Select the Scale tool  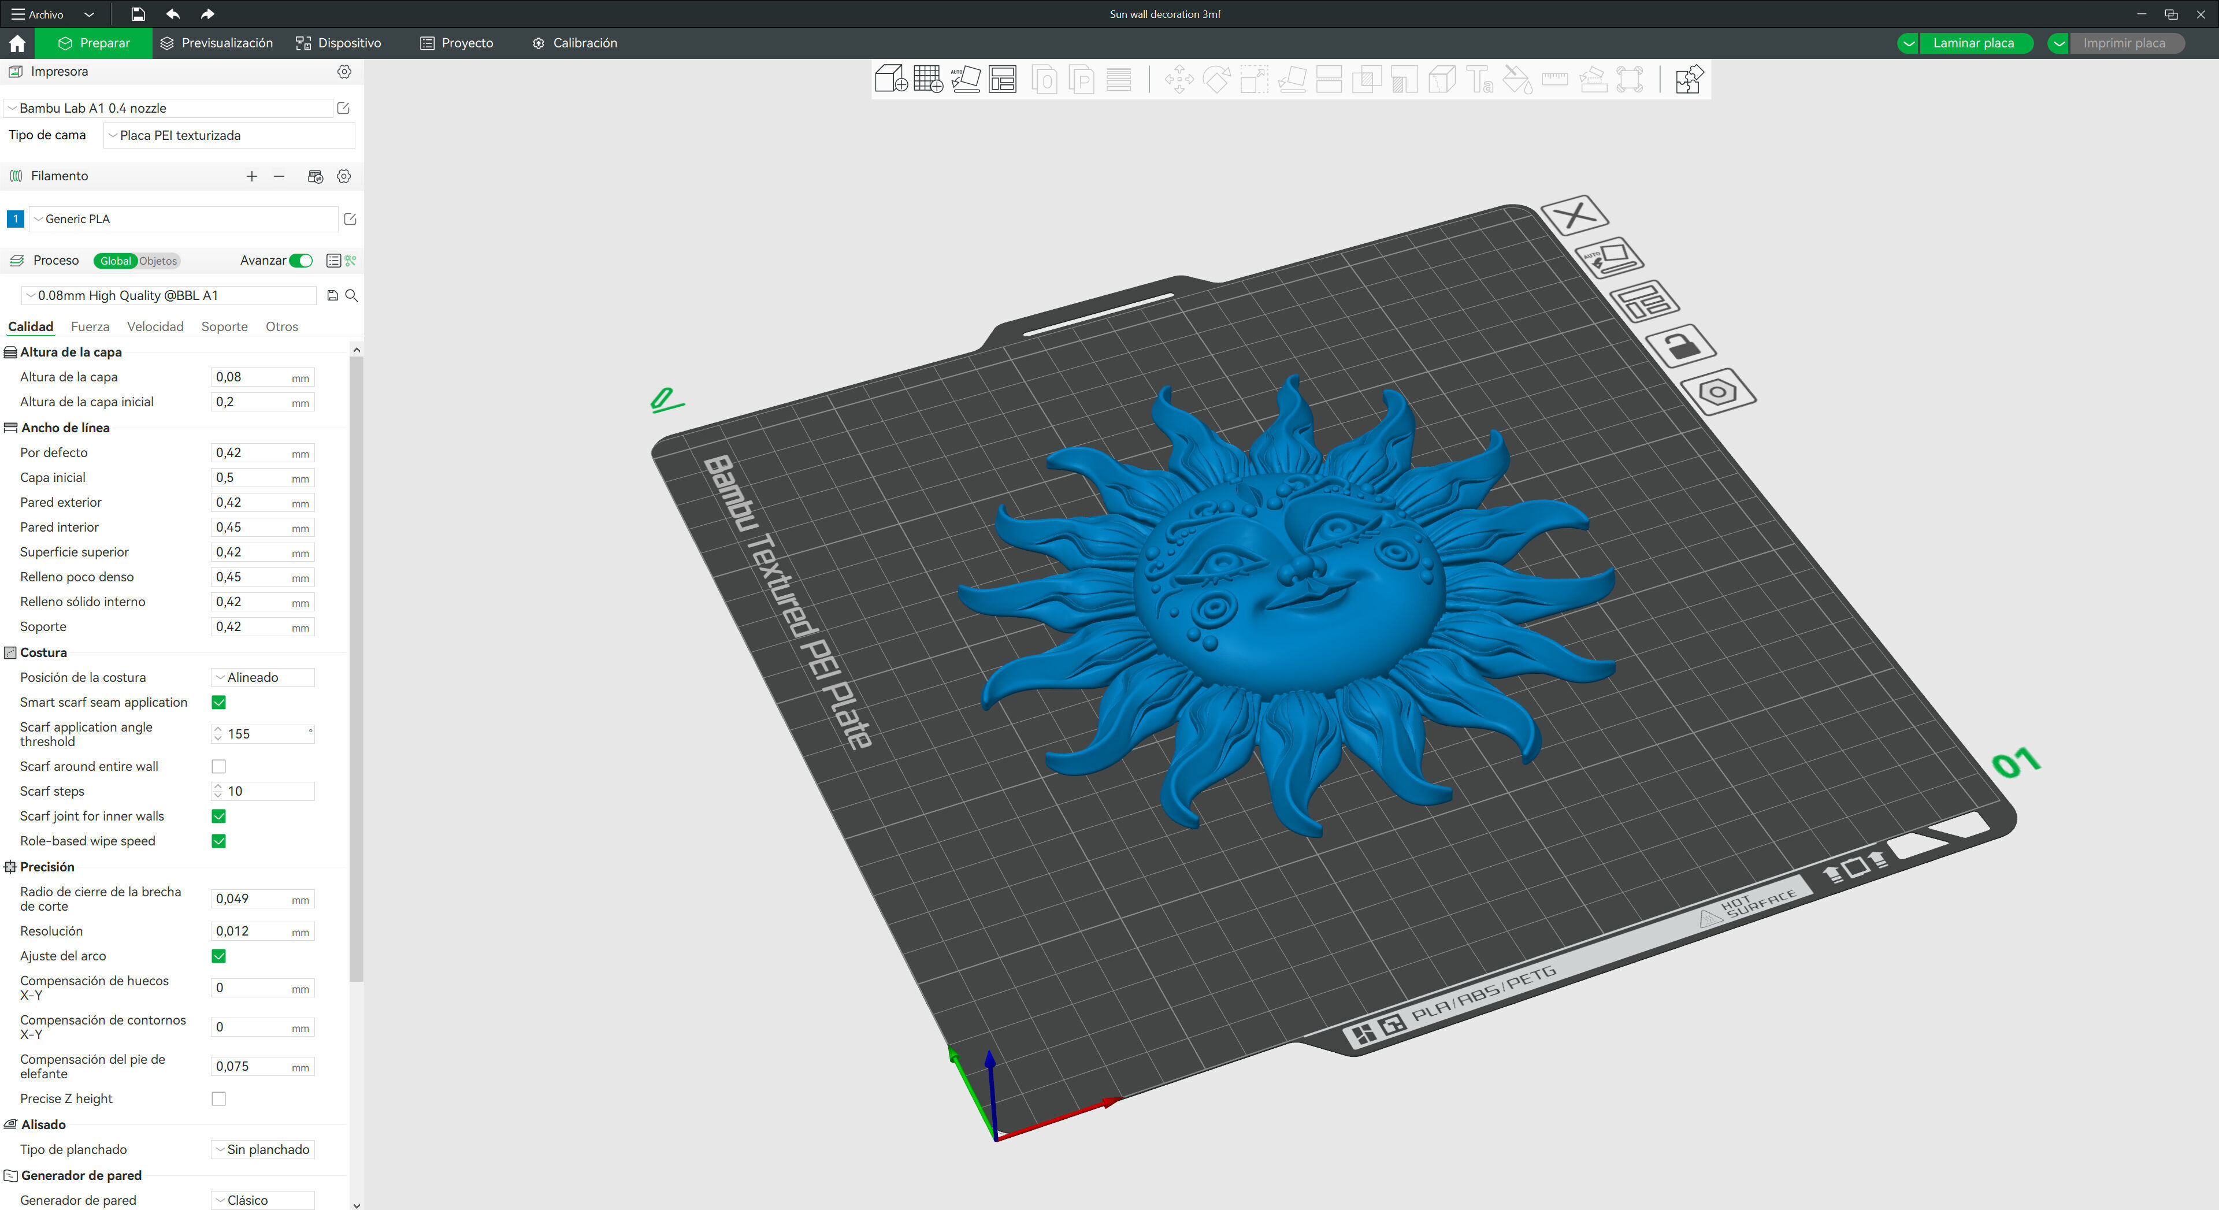click(1253, 80)
